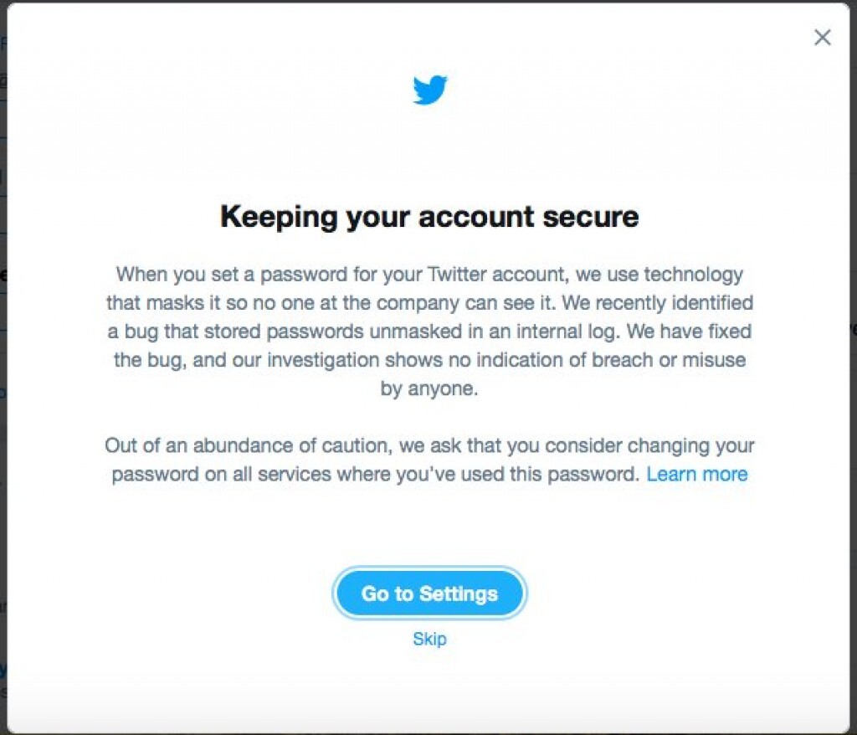857x735 pixels.
Task: Open account settings via Go to Settings
Action: (x=429, y=594)
